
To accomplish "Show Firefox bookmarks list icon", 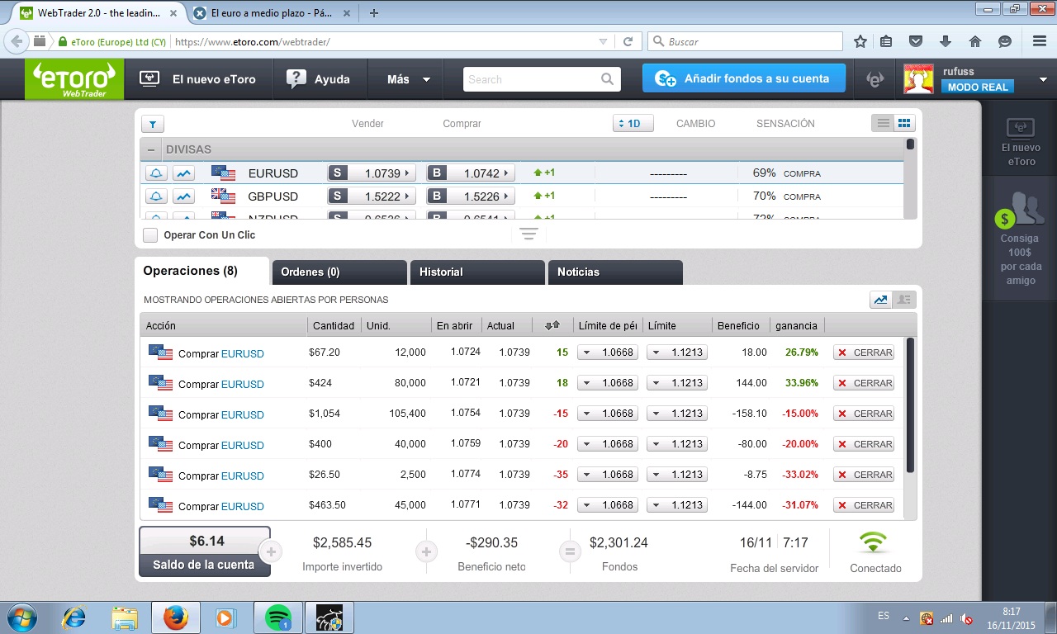I will click(x=886, y=41).
